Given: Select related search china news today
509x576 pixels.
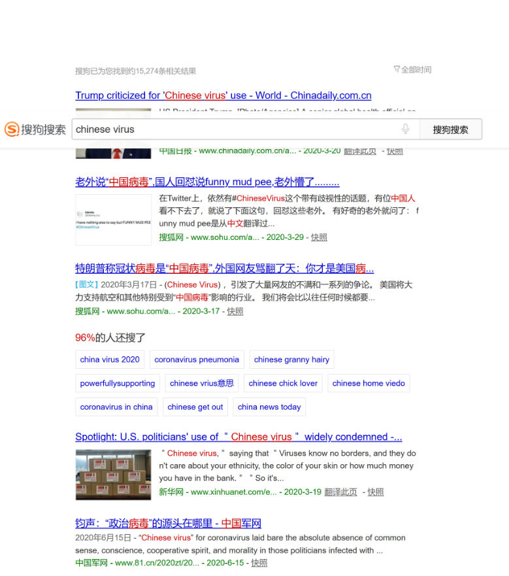Looking at the screenshot, I should click(x=269, y=407).
